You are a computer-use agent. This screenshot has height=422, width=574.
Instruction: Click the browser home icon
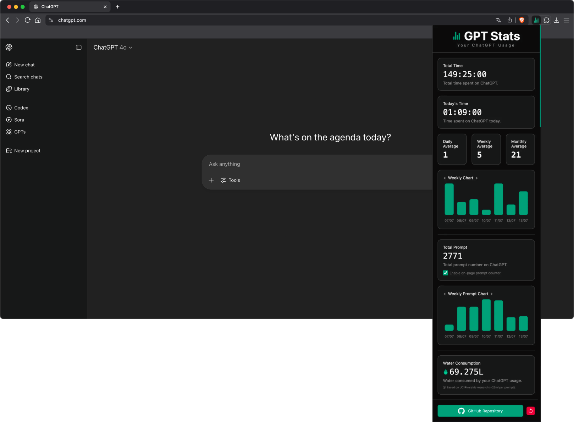pyautogui.click(x=38, y=20)
